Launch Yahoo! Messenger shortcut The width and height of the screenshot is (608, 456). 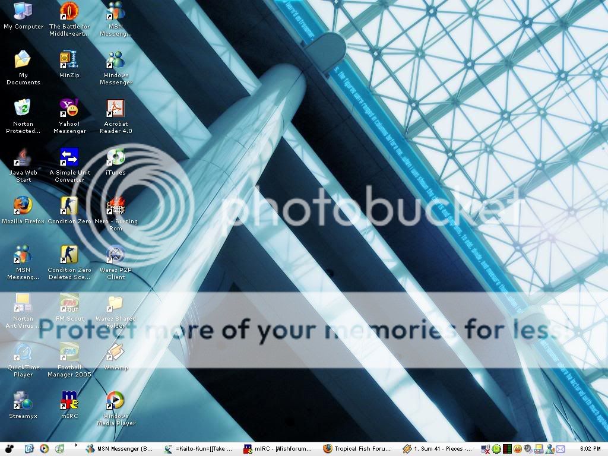pyautogui.click(x=69, y=109)
